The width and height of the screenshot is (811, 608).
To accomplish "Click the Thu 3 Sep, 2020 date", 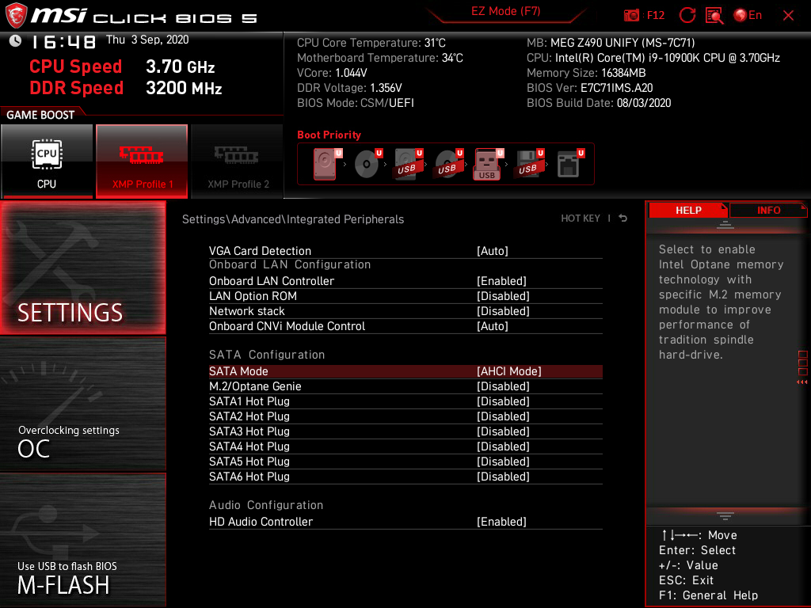I will [x=147, y=40].
